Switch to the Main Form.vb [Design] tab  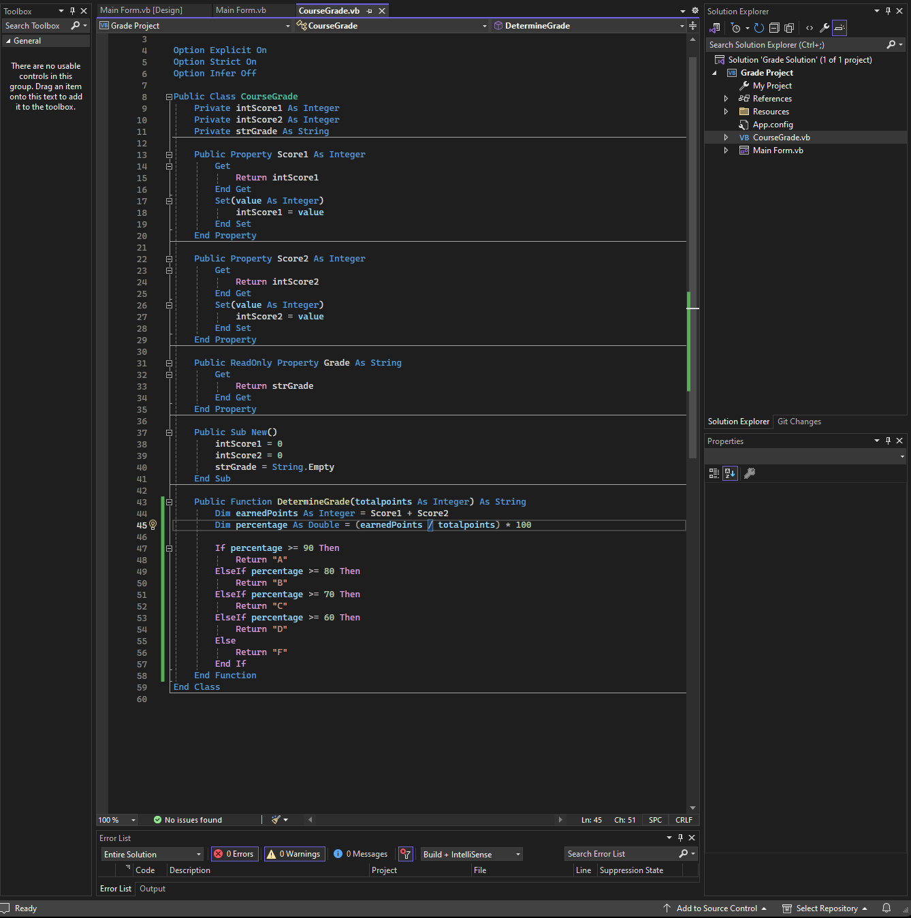[142, 10]
